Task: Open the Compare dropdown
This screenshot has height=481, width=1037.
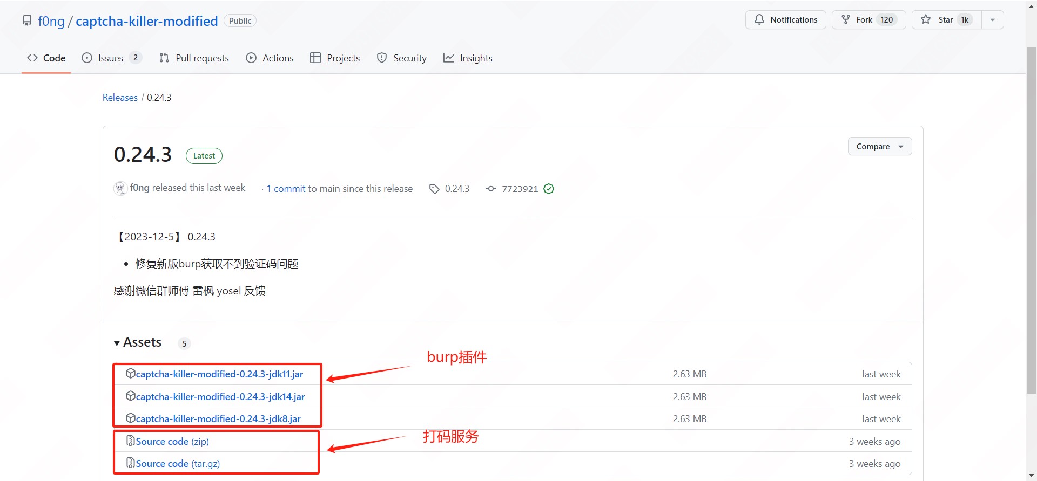Action: (880, 146)
